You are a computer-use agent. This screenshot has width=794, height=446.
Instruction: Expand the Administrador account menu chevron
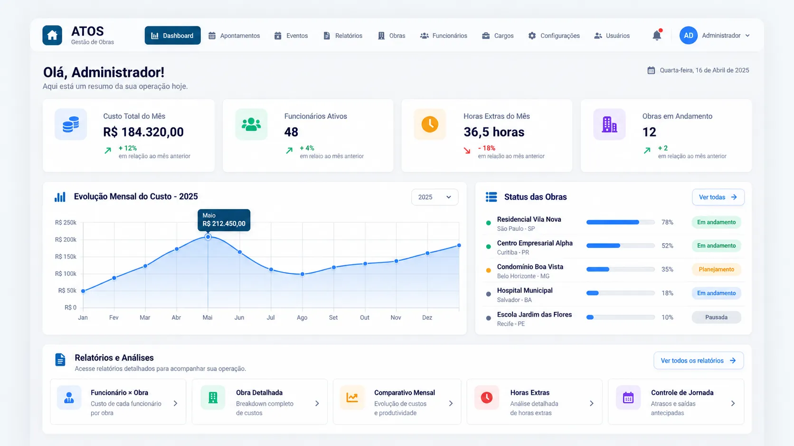747,36
